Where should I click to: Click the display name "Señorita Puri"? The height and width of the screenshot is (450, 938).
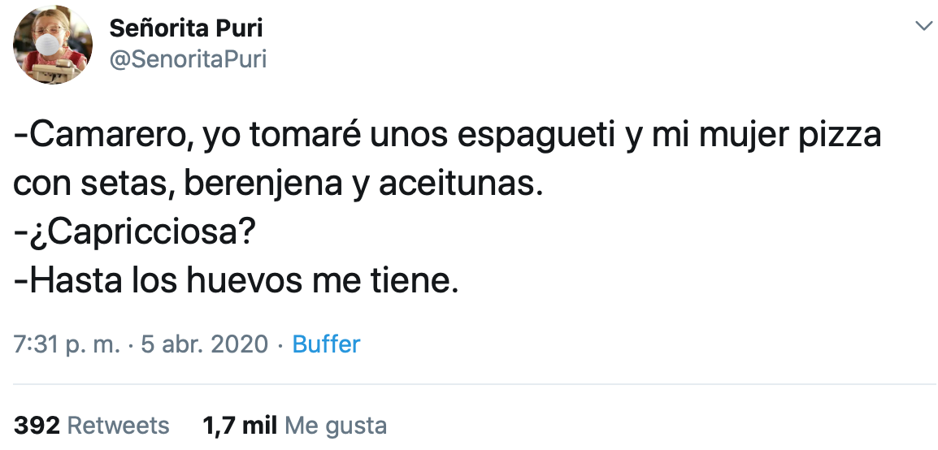pos(186,29)
